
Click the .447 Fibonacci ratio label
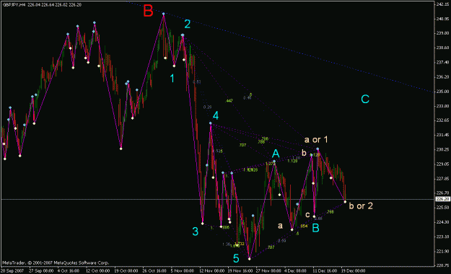pyautogui.click(x=229, y=101)
